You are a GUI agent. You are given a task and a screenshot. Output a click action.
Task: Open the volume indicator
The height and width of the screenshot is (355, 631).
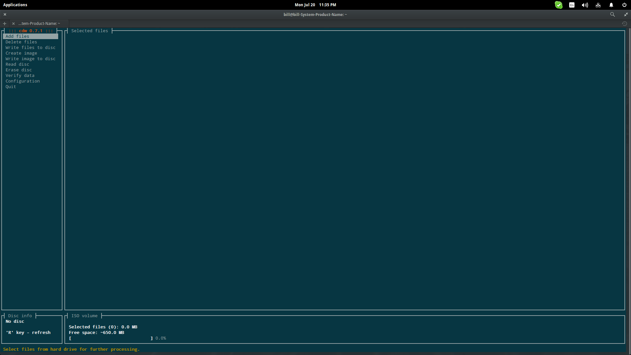(x=585, y=5)
